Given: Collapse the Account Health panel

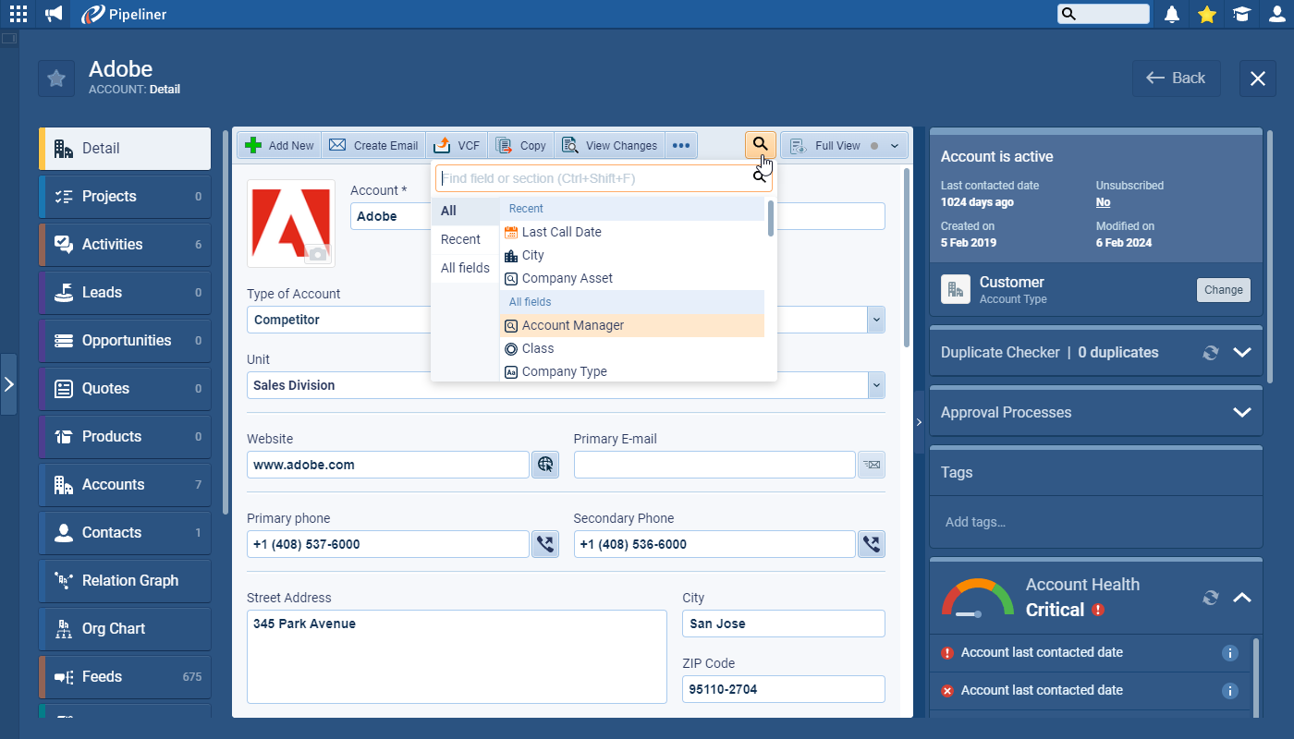Looking at the screenshot, I should 1241,598.
